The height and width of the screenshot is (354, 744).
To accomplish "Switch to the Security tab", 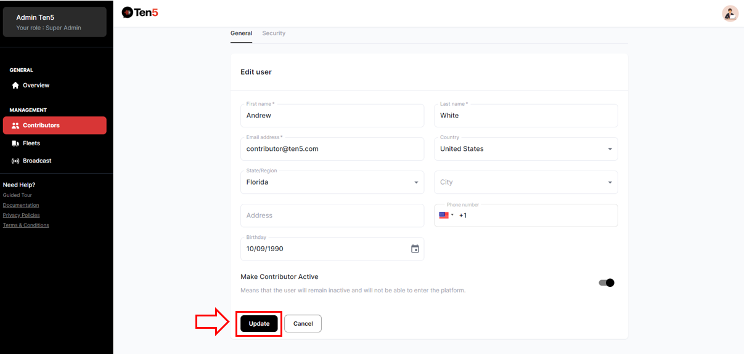I will tap(274, 33).
